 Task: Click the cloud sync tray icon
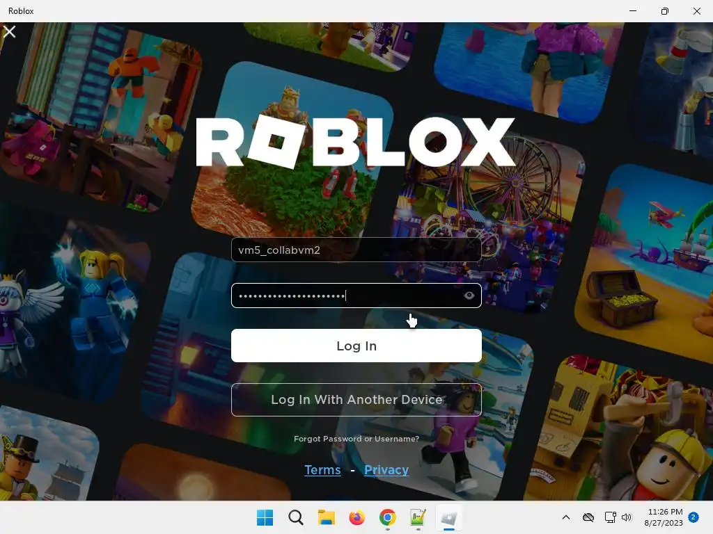pos(588,517)
